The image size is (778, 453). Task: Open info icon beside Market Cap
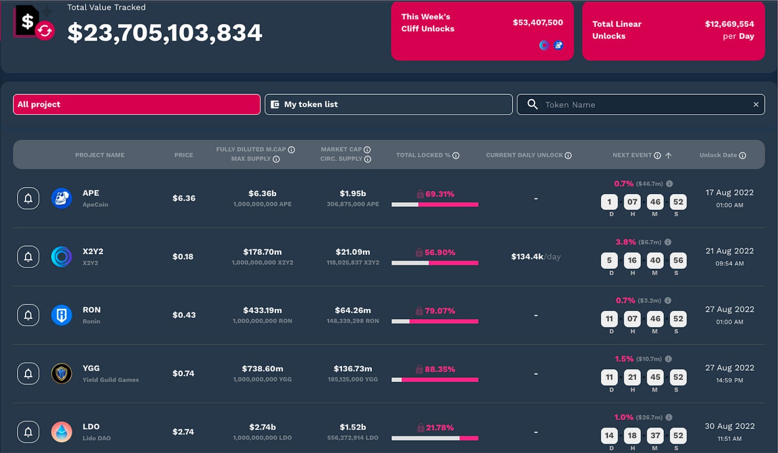[367, 150]
